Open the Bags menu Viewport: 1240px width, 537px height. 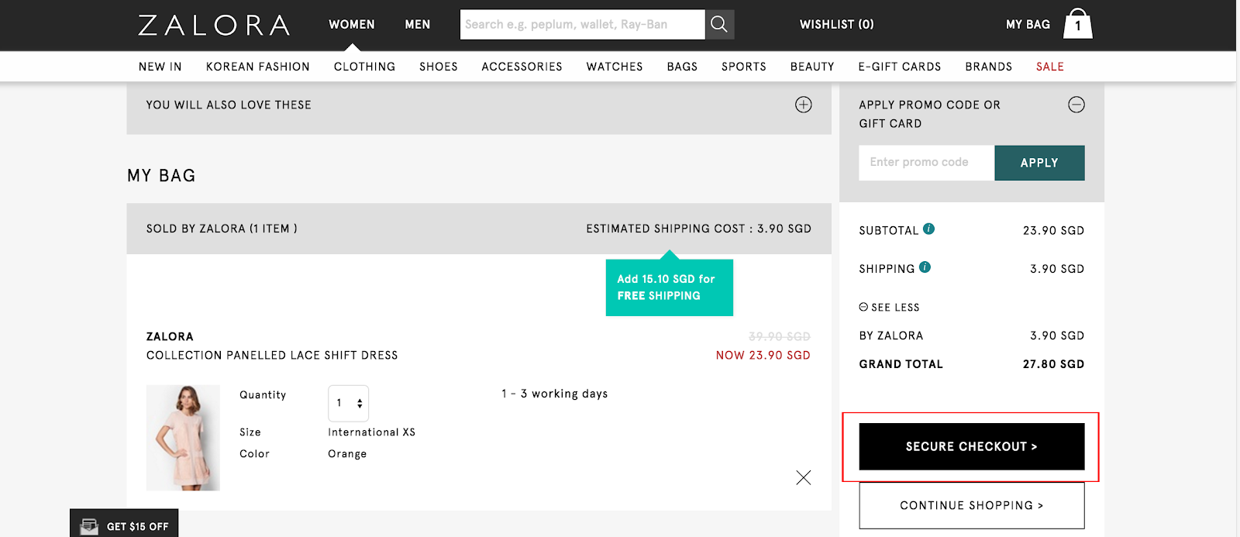point(683,67)
